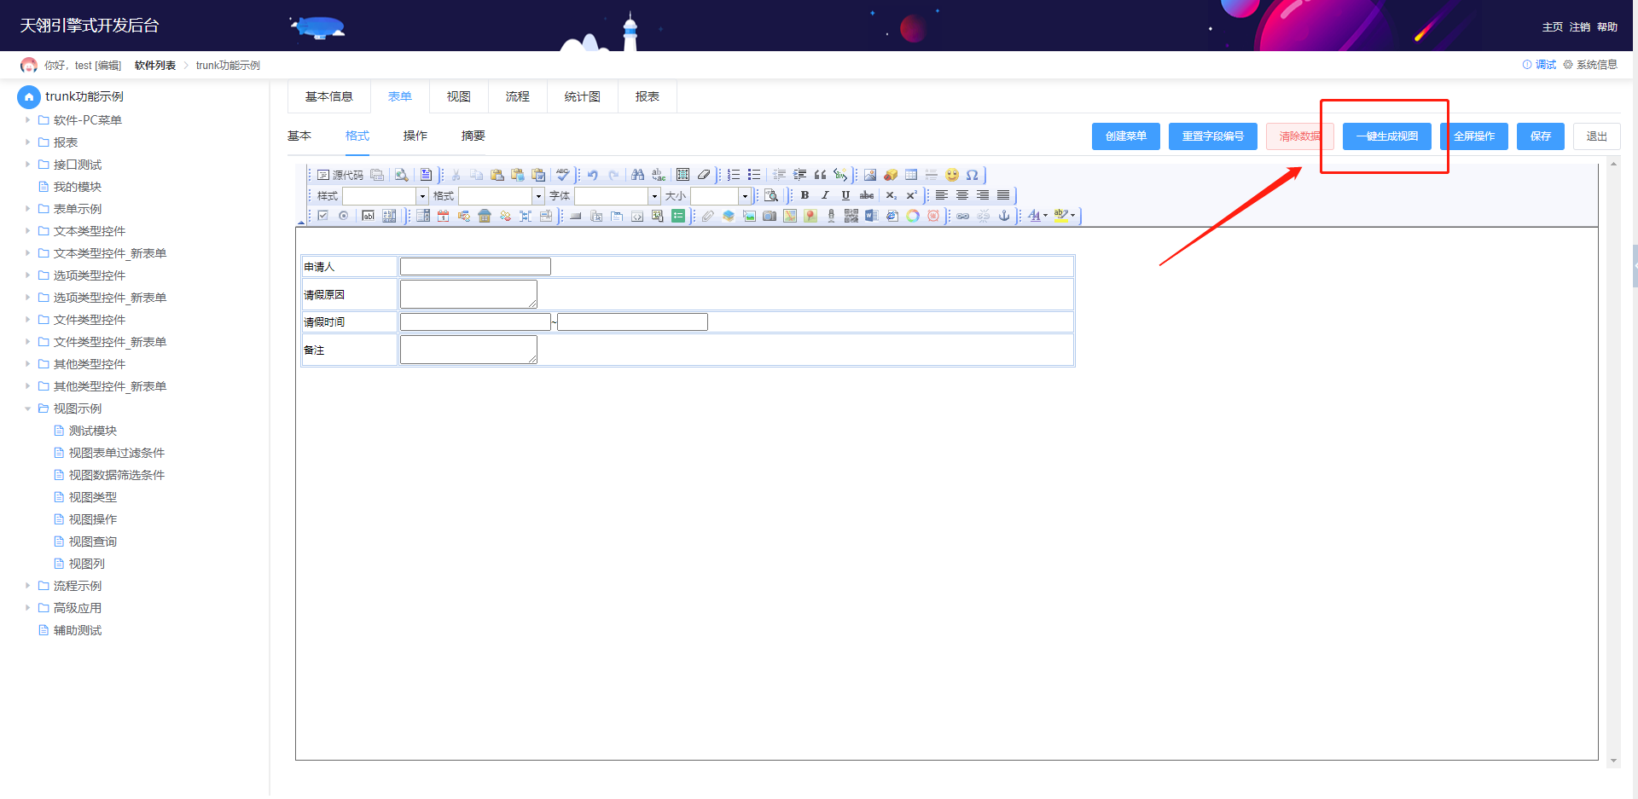The image size is (1638, 799).
Task: Open the 操作 sub-tab
Action: (415, 136)
